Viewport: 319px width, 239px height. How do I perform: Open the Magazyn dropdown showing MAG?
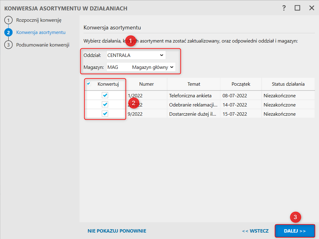[141, 67]
